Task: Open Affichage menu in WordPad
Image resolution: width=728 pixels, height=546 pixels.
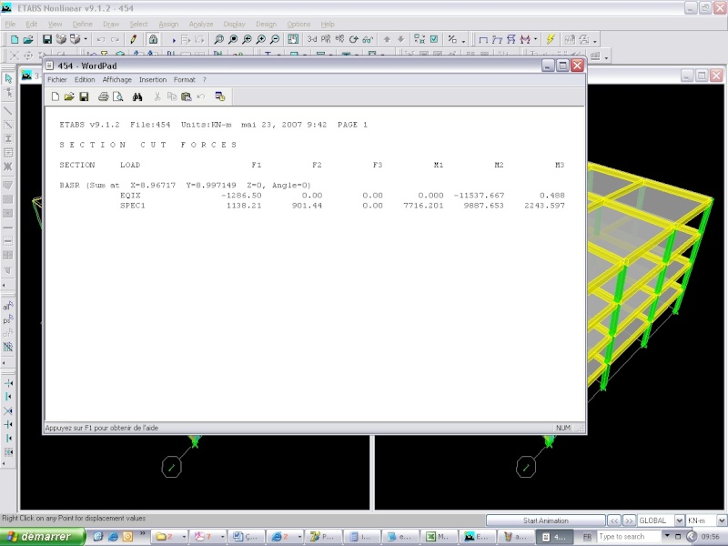Action: coord(117,80)
